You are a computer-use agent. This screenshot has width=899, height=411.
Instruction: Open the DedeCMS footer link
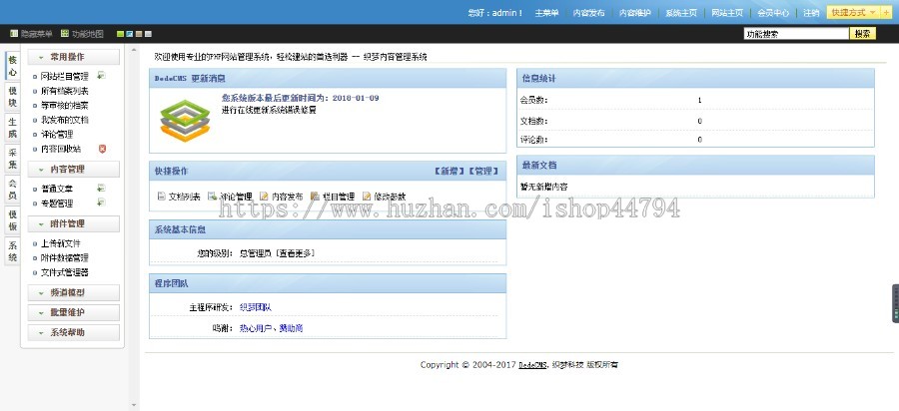click(532, 365)
